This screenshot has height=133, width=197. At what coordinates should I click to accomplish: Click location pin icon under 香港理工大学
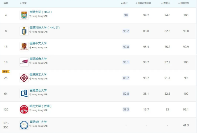[x=30, y=79]
